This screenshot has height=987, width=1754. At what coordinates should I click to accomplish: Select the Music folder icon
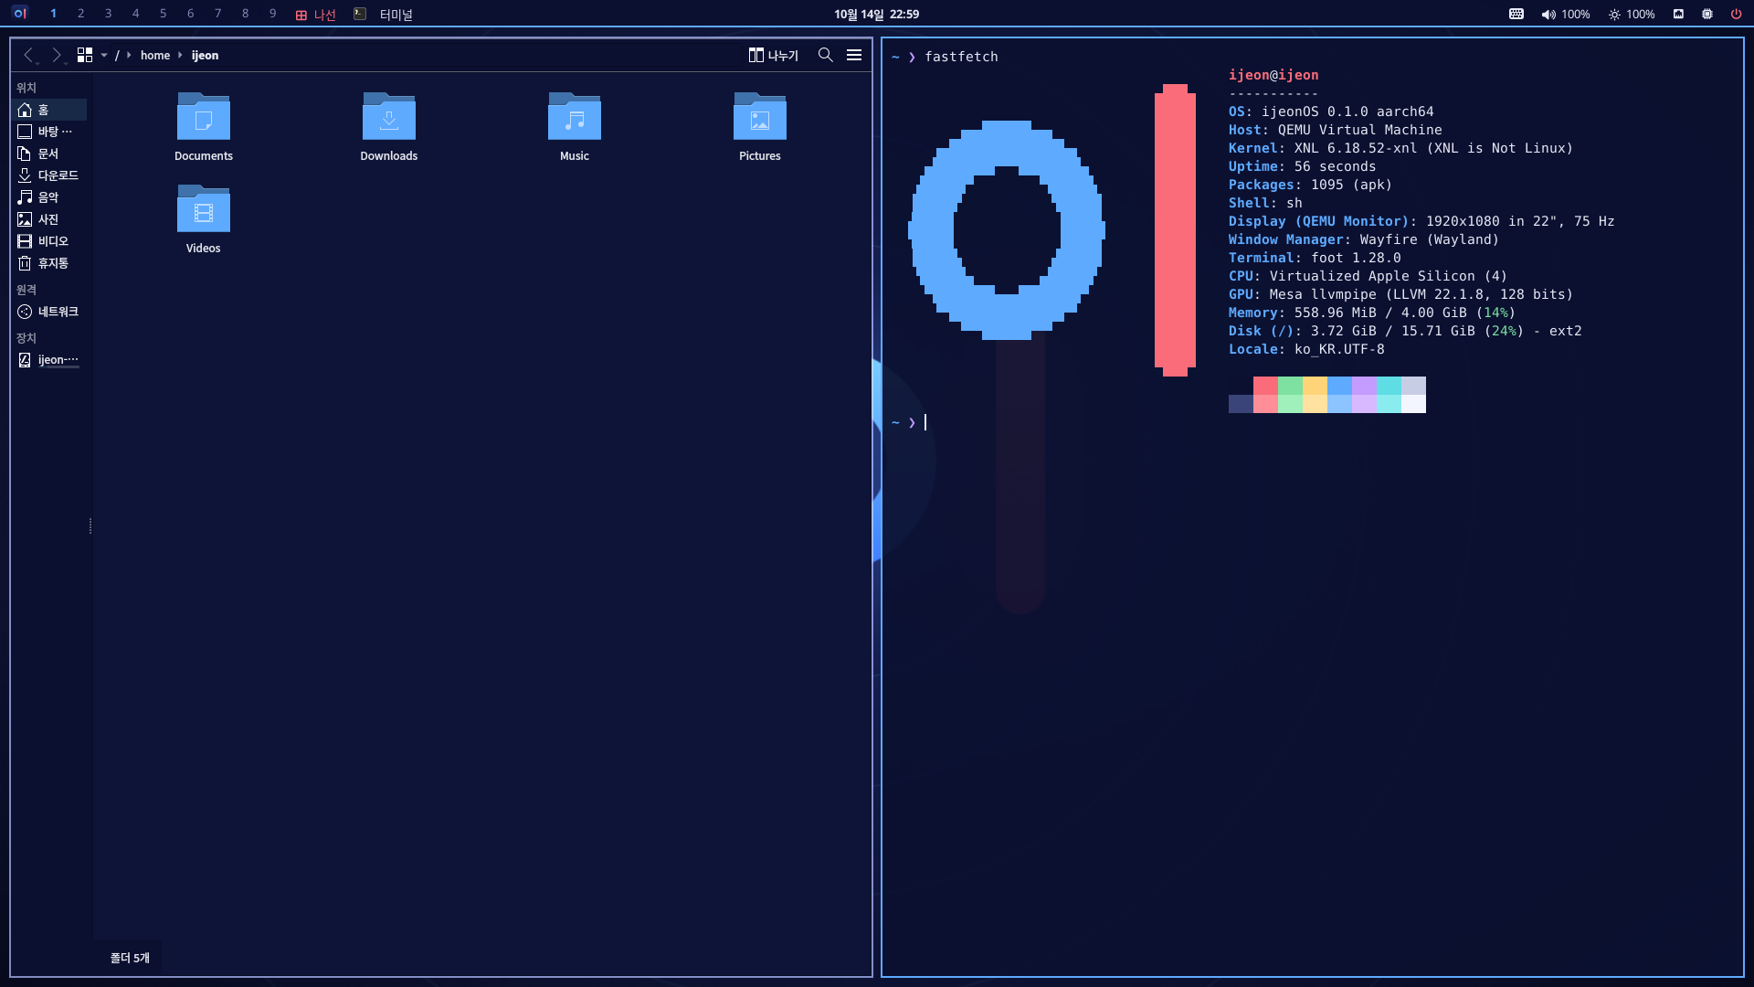(574, 116)
